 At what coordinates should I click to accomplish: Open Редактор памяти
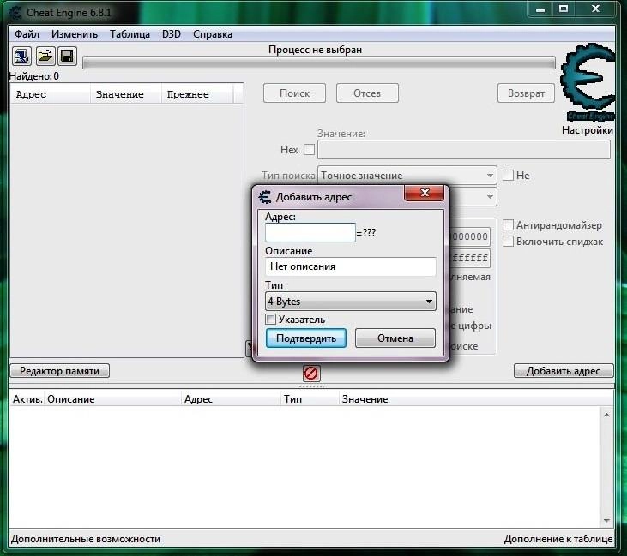(x=59, y=371)
